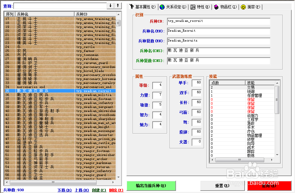Screen dimensions: 295x193
Task: Click the 兵种名(EN) field Swadian_Recruit
Action: 219,31
